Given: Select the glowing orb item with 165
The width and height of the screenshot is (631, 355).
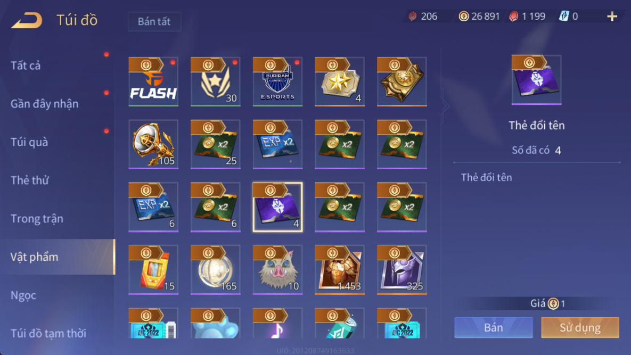Looking at the screenshot, I should pyautogui.click(x=215, y=270).
